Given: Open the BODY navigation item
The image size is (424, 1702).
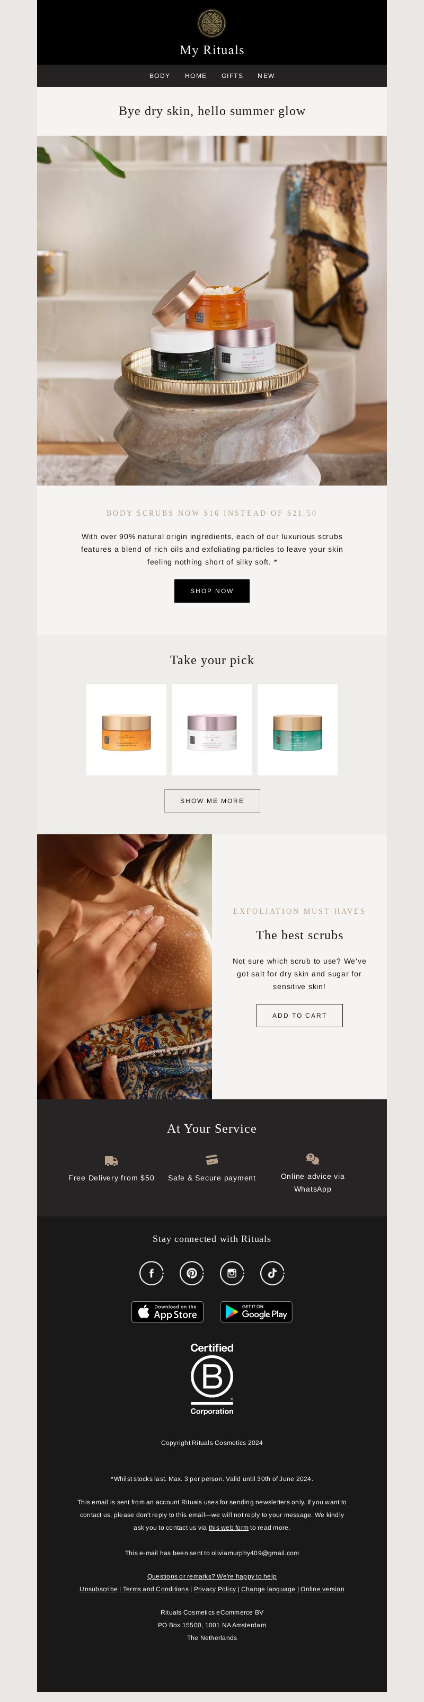Looking at the screenshot, I should (160, 76).
